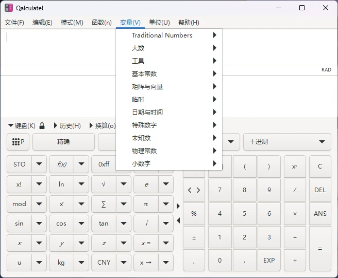Image resolution: width=338 pixels, height=278 pixels.
Task: Toggle the 精确 exact mode button
Action: (x=63, y=142)
